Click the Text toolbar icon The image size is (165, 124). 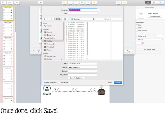click(76, 2)
